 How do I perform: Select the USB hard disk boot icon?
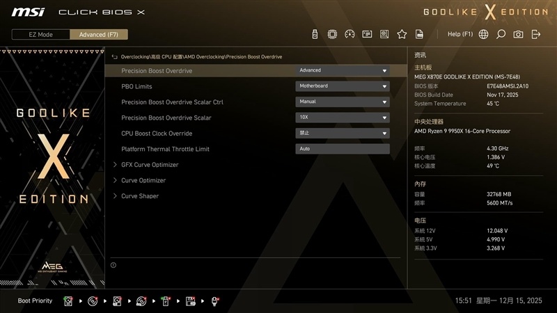[x=117, y=301]
